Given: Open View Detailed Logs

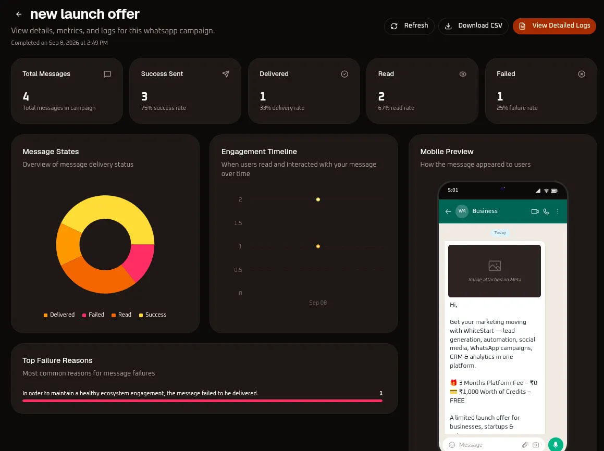Looking at the screenshot, I should (x=554, y=26).
